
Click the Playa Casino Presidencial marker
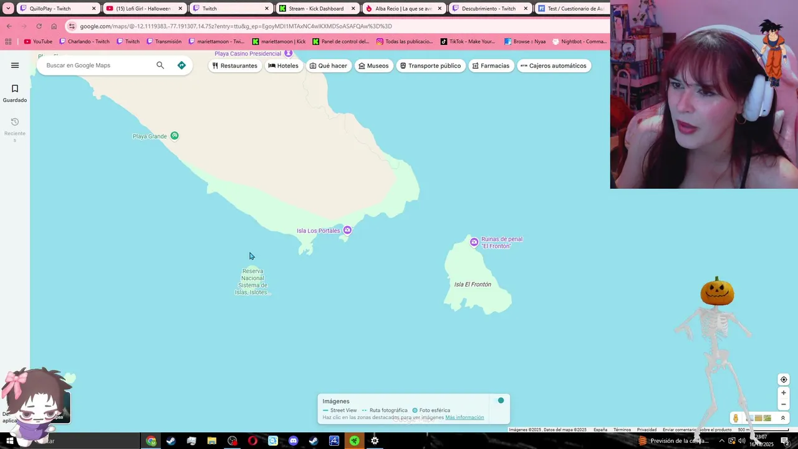pyautogui.click(x=288, y=54)
